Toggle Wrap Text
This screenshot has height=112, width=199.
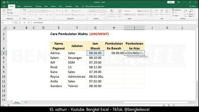pos(76,11)
